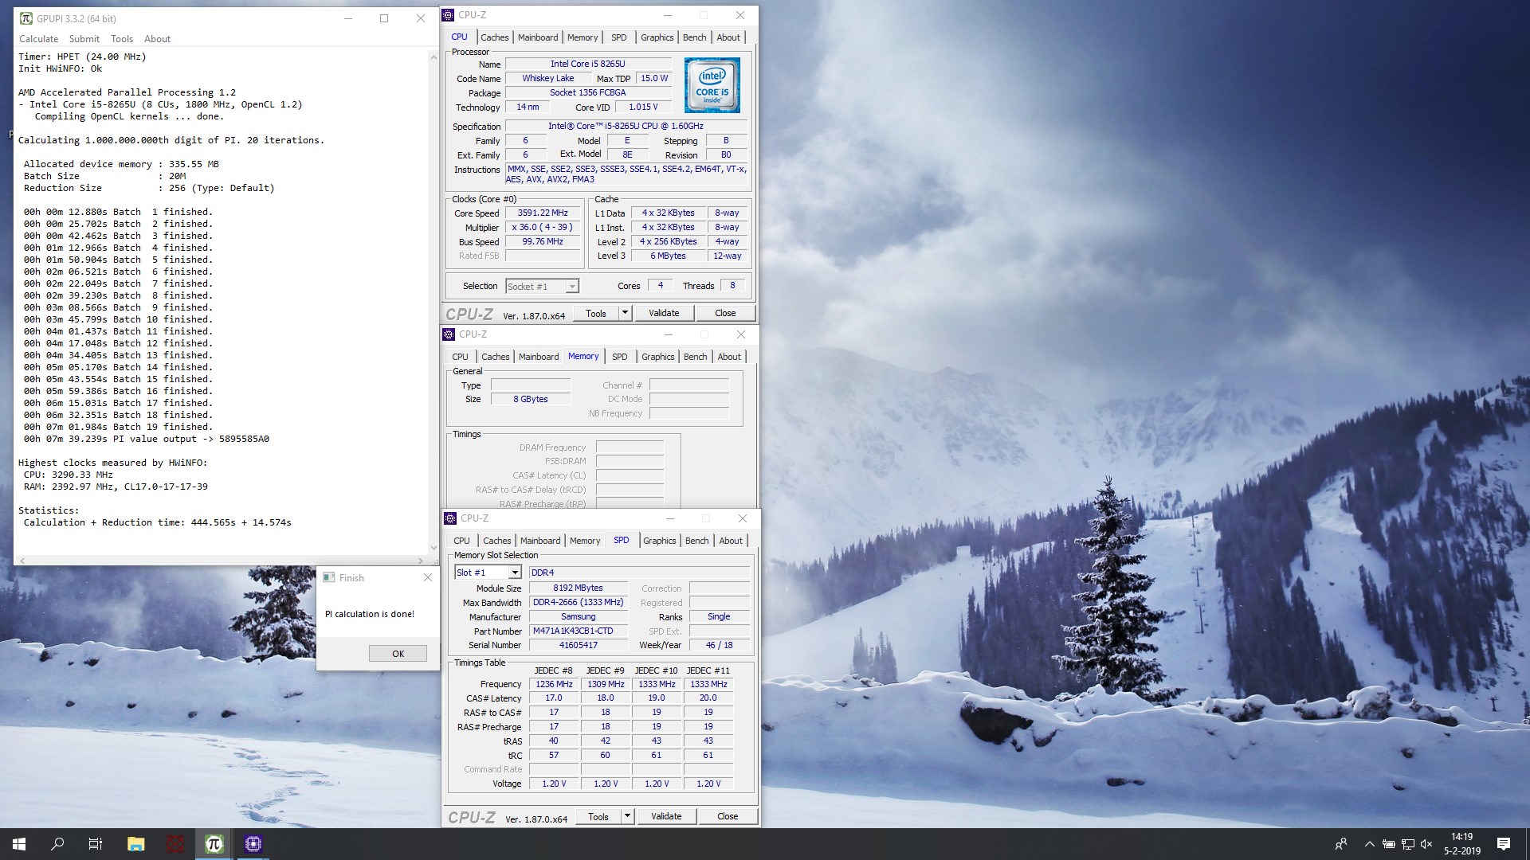Open Mainboard tab in Memory CPU-Z window
This screenshot has height=860, width=1530.
539,357
